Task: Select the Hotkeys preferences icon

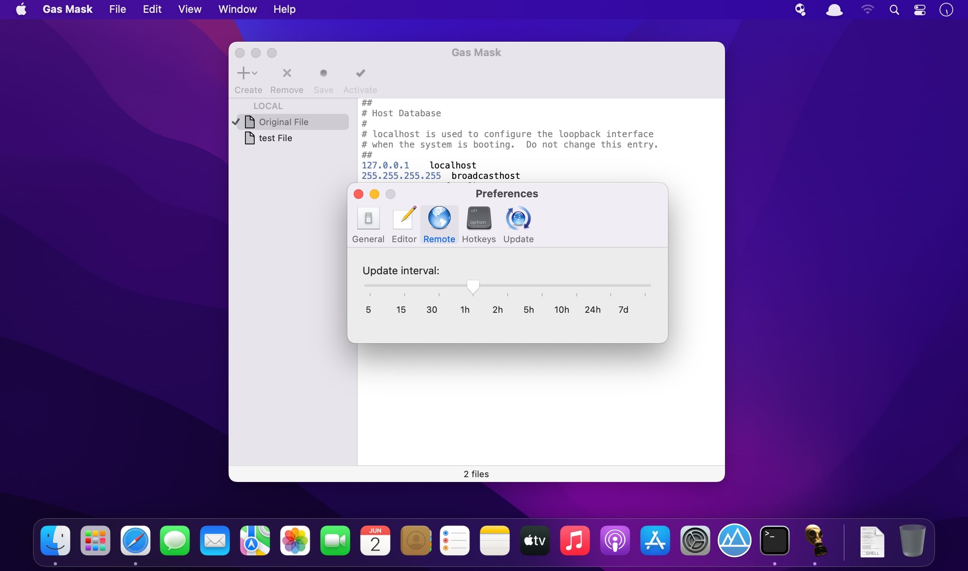Action: [x=478, y=217]
